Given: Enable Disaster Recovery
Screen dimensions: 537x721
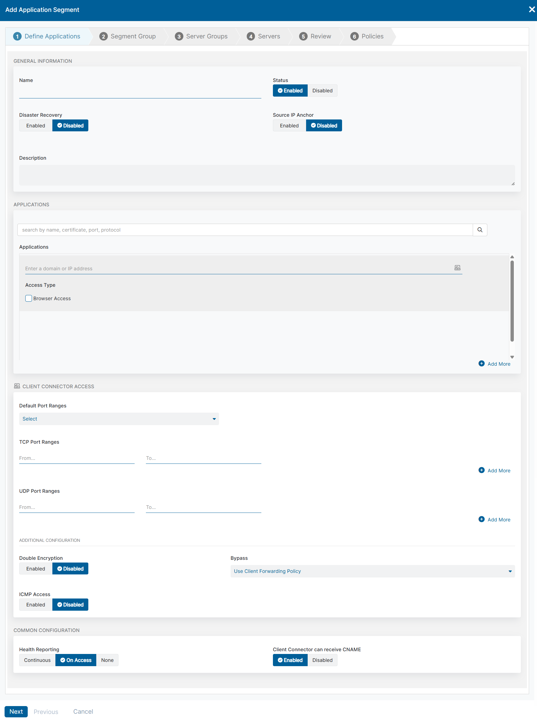Looking at the screenshot, I should (36, 126).
